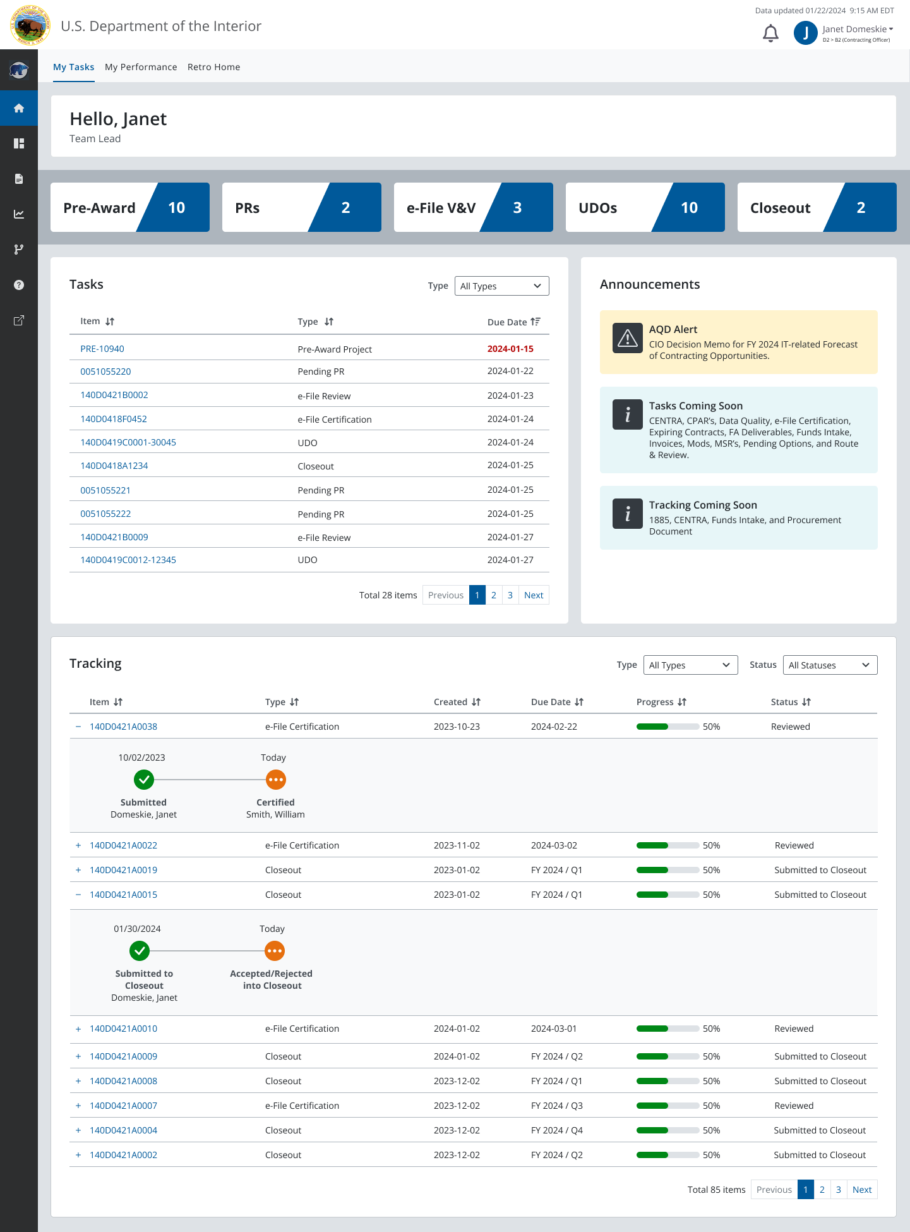The height and width of the screenshot is (1232, 910).
Task: Click the Janet Domeskie avatar circle
Action: click(805, 33)
